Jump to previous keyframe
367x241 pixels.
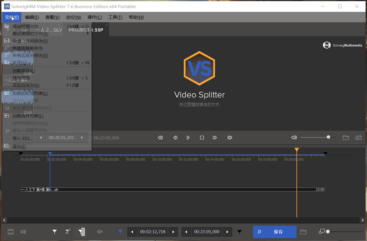160,138
